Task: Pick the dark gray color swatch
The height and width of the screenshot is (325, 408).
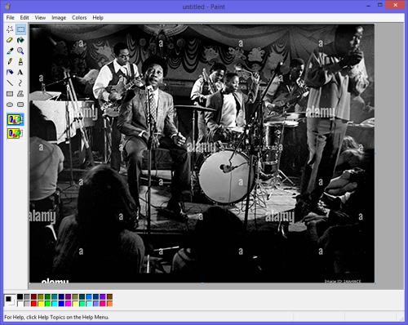Action: [27, 296]
